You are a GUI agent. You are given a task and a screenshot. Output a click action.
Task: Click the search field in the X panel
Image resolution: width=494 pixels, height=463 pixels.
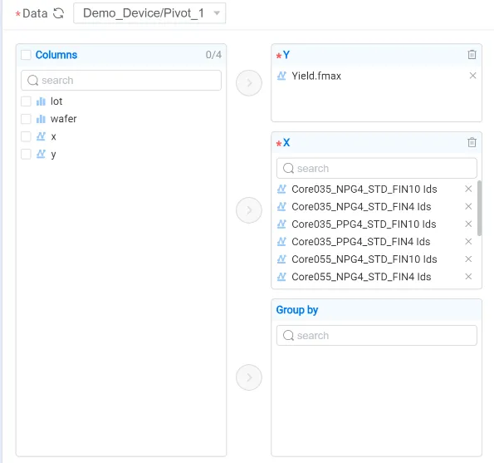point(376,168)
